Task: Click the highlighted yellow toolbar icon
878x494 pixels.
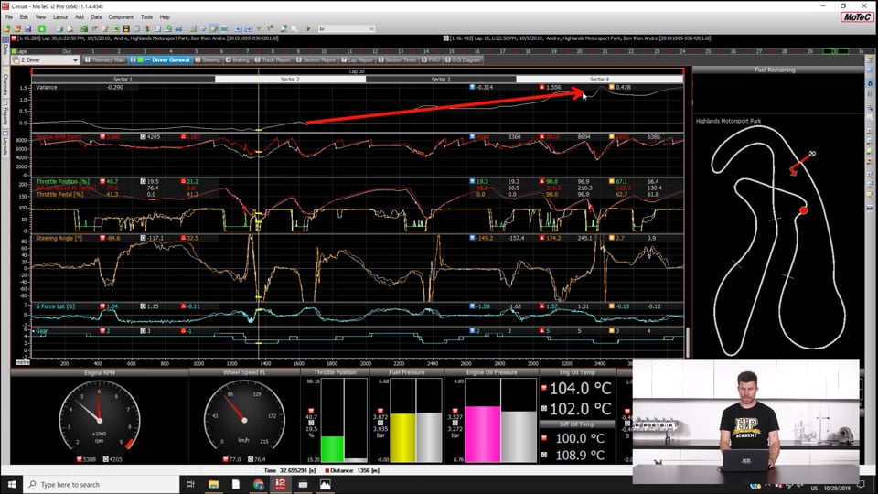Action: point(214,28)
